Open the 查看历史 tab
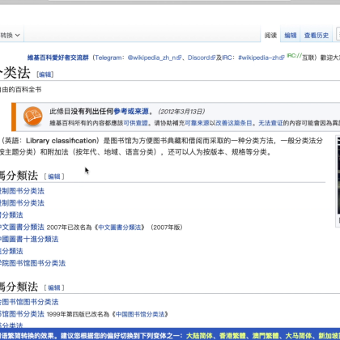The height and width of the screenshot is (340, 340). 317,36
